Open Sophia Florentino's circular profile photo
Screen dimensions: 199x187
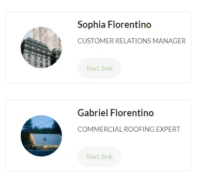41,48
